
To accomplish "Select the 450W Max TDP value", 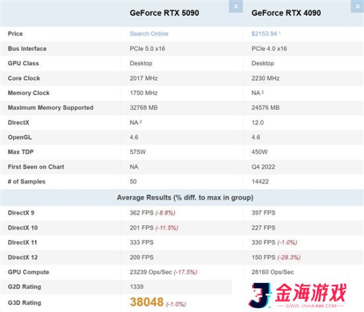I will click(259, 152).
